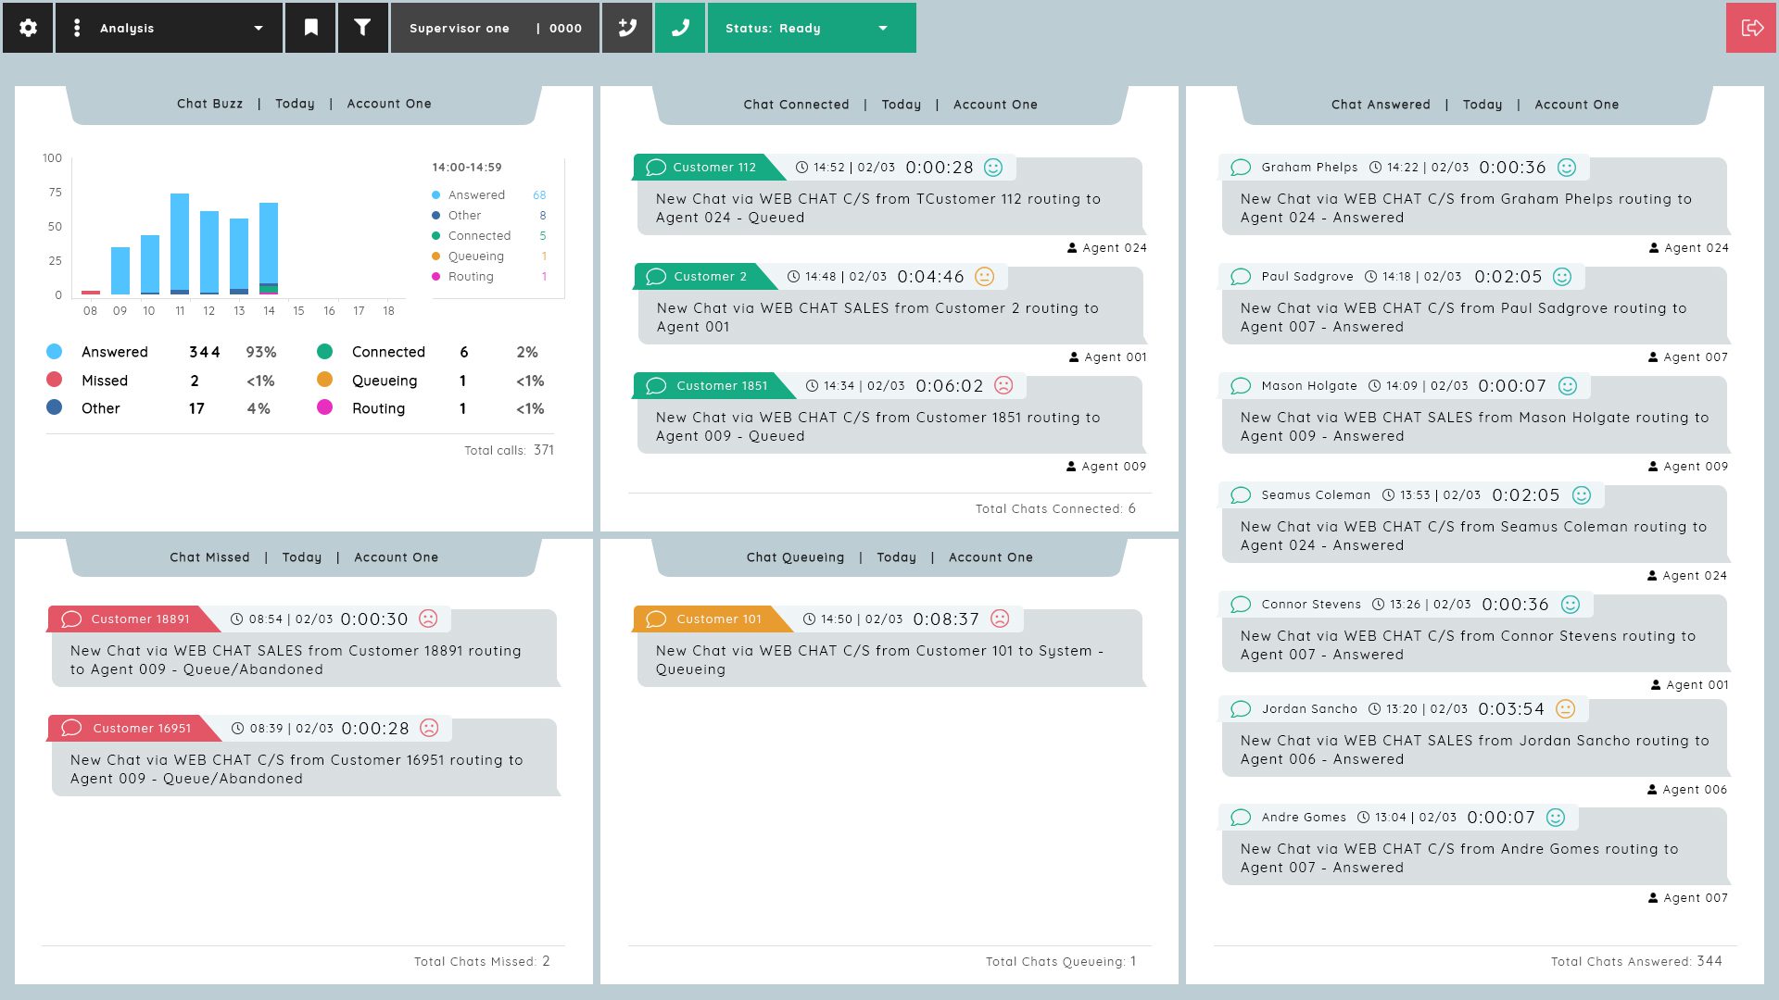Click the red logout icon

tap(1752, 28)
